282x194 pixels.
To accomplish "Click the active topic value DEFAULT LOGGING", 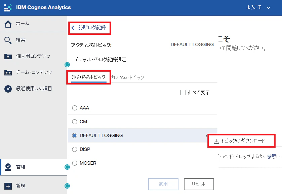I will click(192, 44).
